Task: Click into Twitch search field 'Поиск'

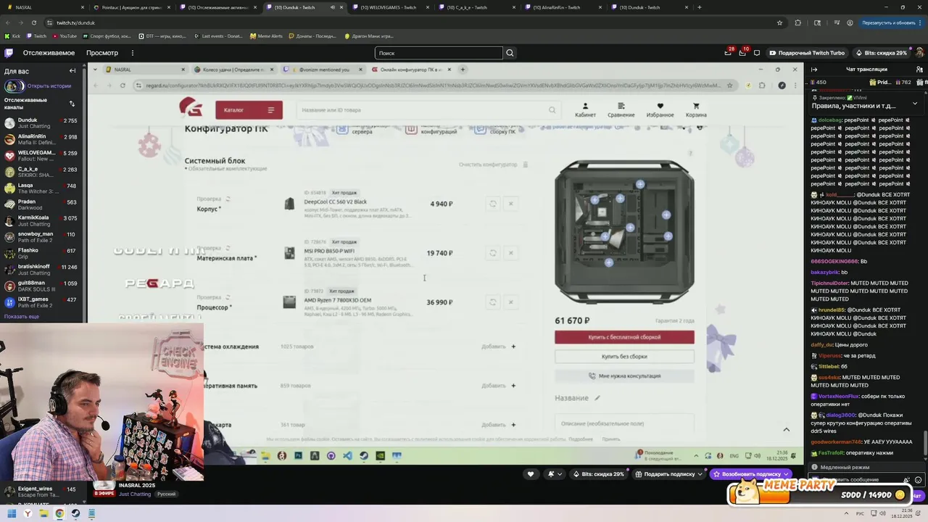Action: (x=439, y=53)
